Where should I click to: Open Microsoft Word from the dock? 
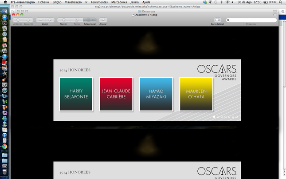coord(4,96)
